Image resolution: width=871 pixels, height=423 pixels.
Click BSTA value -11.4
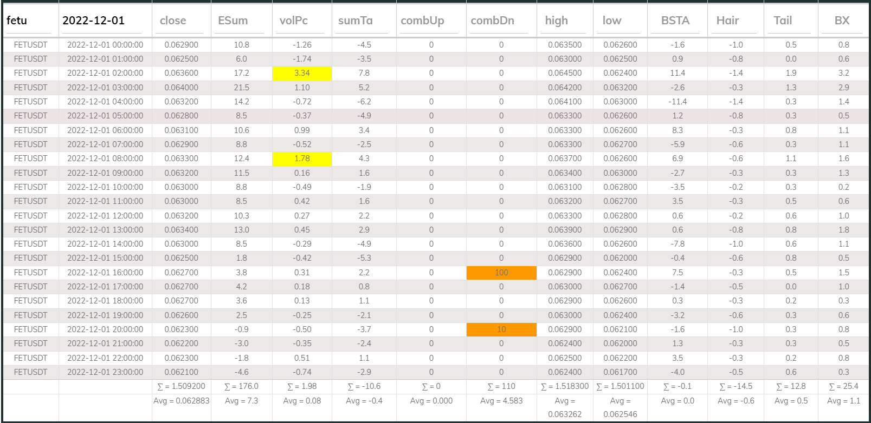click(x=678, y=102)
